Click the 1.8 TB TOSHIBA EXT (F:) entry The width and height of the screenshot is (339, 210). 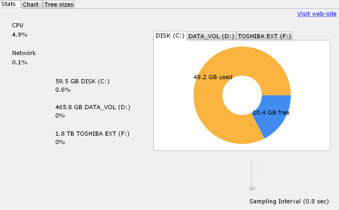[x=92, y=134]
